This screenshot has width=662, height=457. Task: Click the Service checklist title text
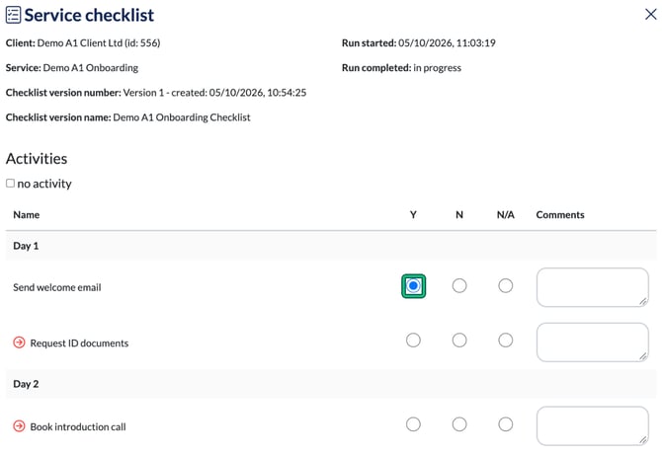click(x=89, y=15)
